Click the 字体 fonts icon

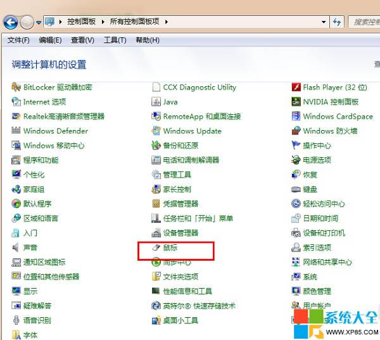coord(16,335)
